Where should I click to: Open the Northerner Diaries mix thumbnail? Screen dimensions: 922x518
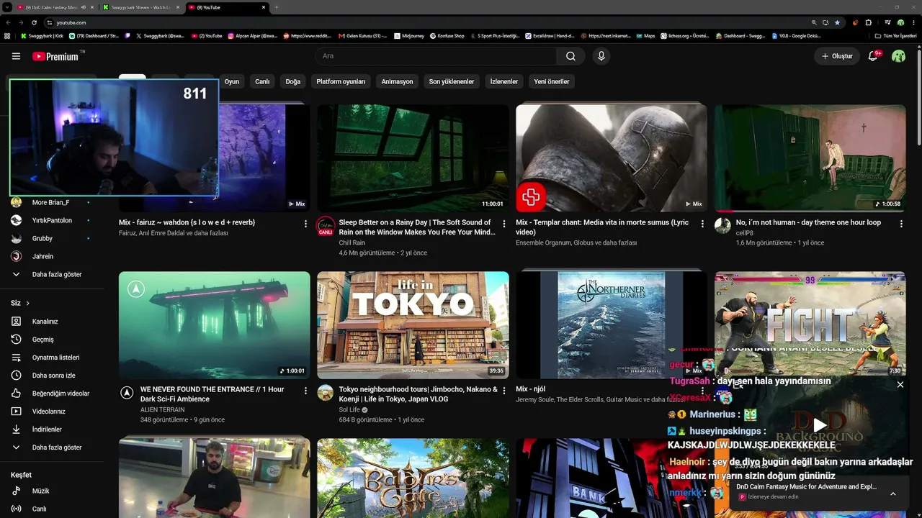[612, 325]
